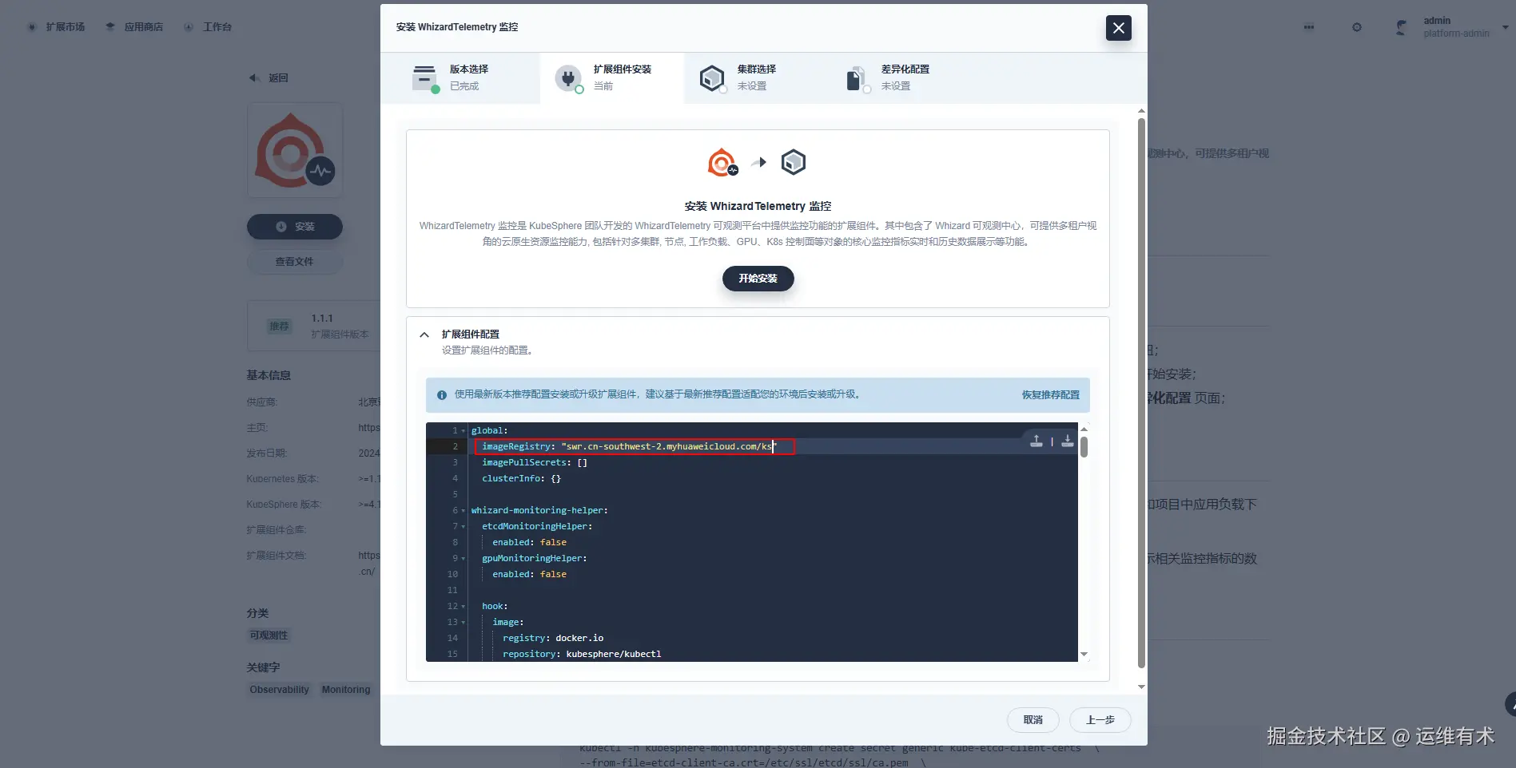Fold etcdMonitoringHelper block at line 7

(464, 527)
